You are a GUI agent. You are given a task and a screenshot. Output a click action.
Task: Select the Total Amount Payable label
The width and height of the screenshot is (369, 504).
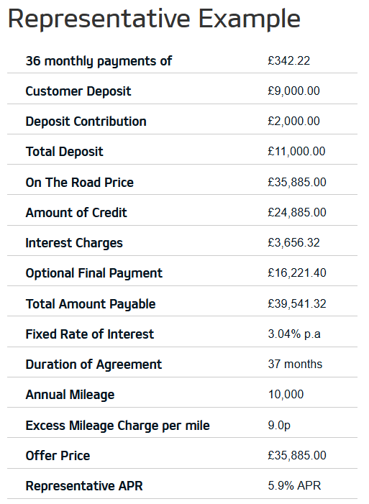tap(91, 304)
